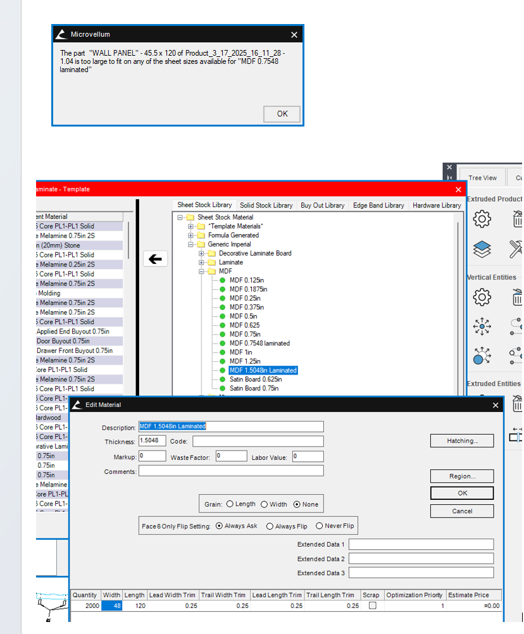Open Extruded Products settings gear icon
The width and height of the screenshot is (524, 634).
(482, 219)
